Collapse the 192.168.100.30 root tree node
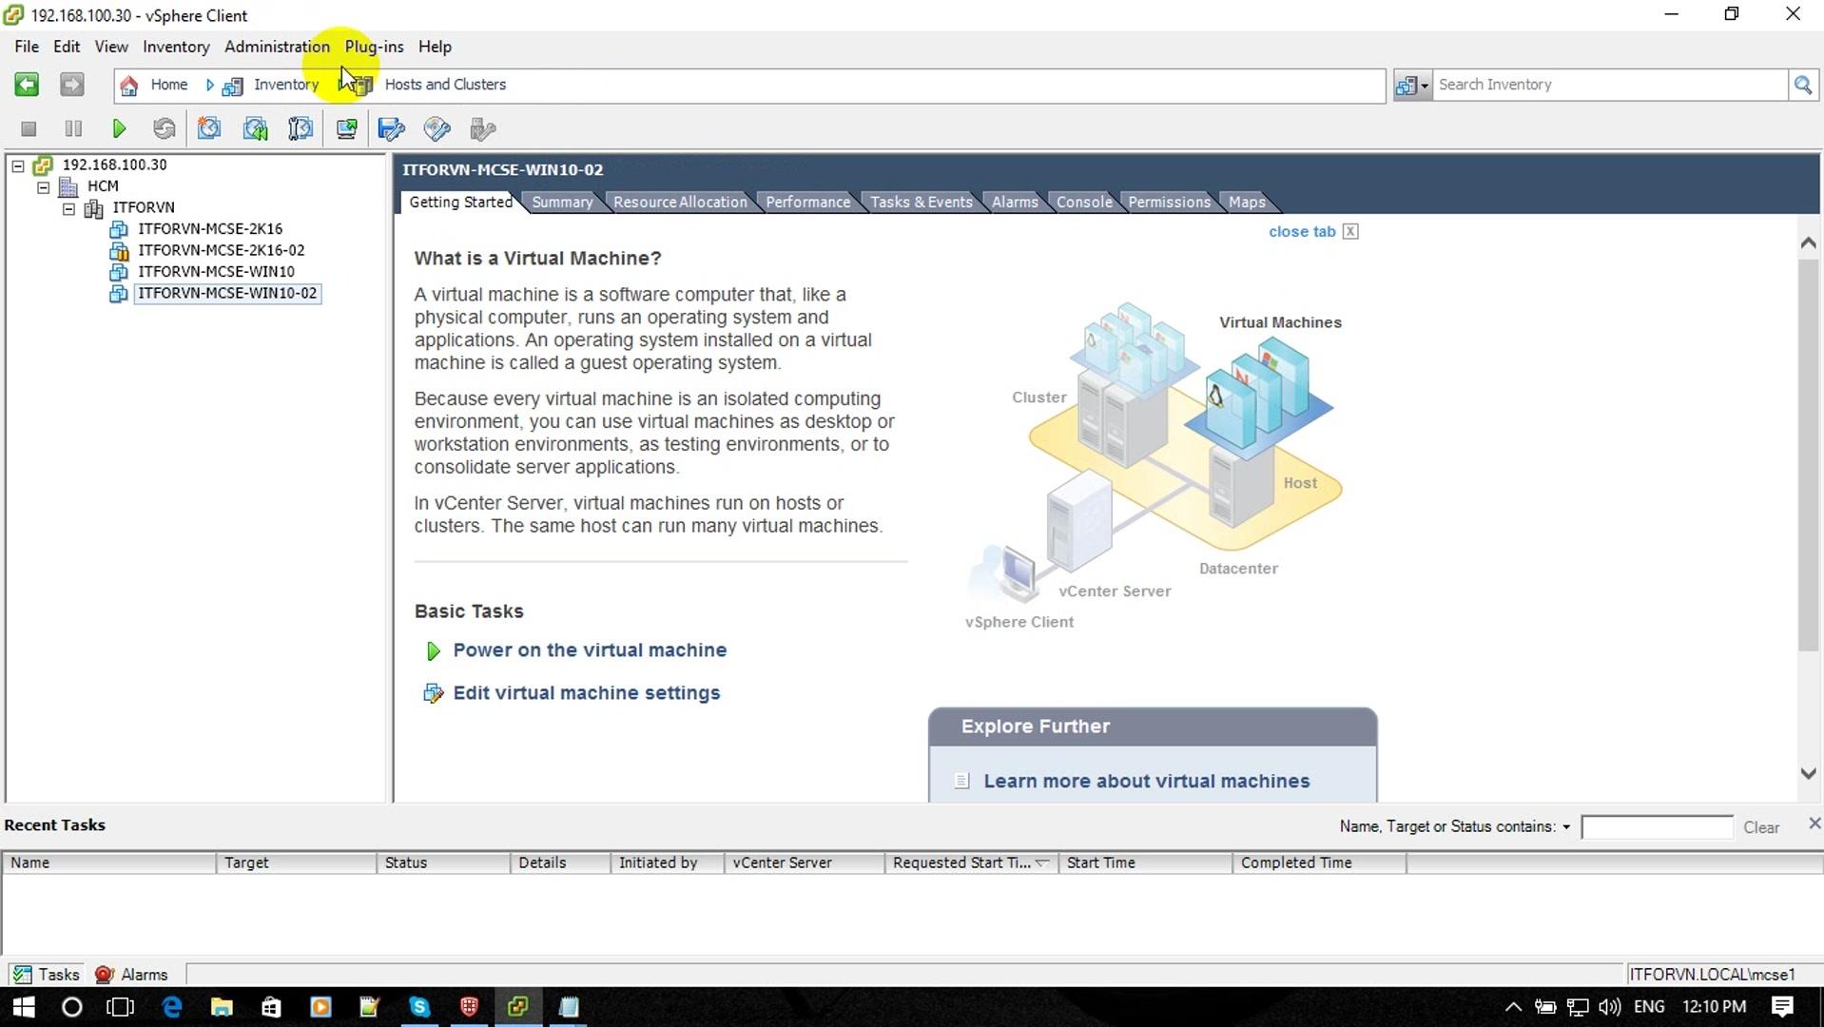 point(18,165)
